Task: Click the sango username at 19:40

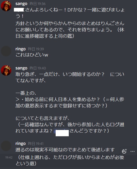Action: (21, 68)
